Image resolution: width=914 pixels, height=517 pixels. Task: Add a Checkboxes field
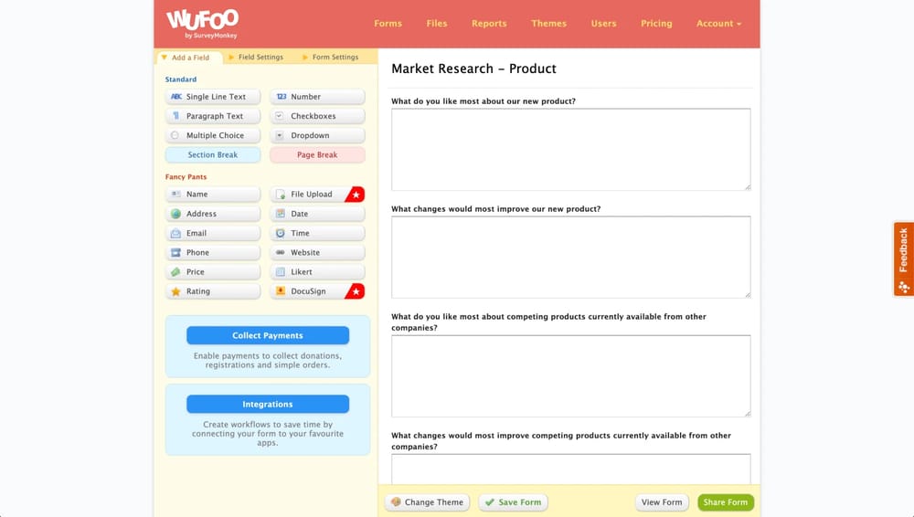pos(317,116)
